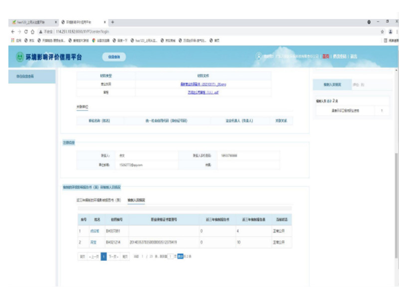
Task: Click the page number input in pagination
Action: coord(171,256)
